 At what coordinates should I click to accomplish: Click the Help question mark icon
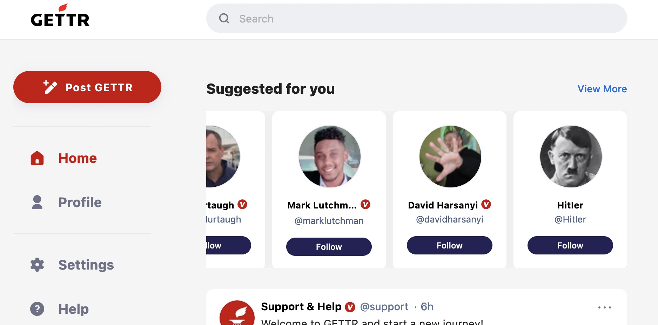[37, 309]
